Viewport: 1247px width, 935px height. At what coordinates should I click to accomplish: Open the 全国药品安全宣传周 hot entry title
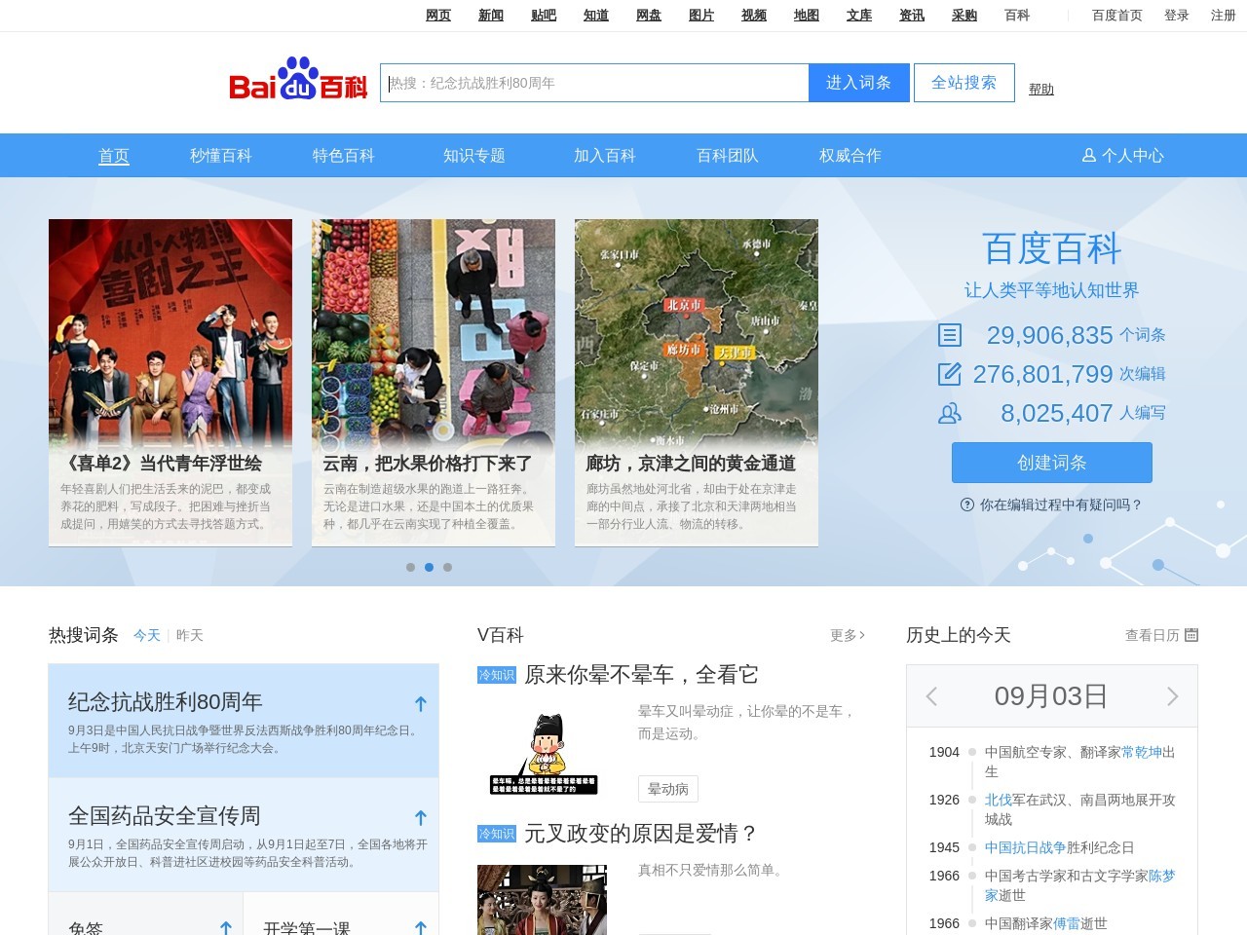tap(165, 816)
